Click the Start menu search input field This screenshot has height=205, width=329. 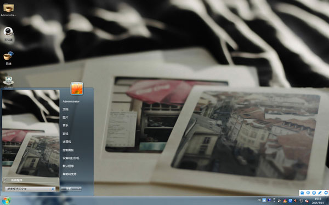tap(30, 189)
